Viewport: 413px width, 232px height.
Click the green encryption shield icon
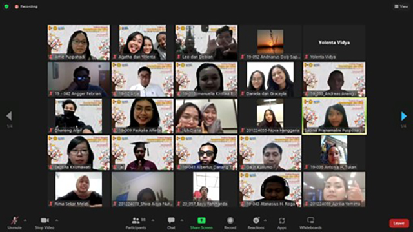click(x=6, y=6)
